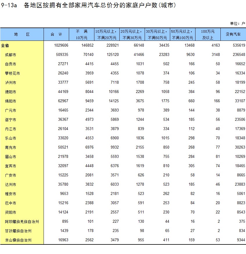Click the 眉山市 value 5593
The height and width of the screenshot is (254, 246).
114,156
